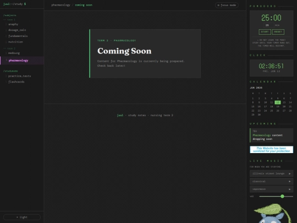Play the illinois street lounge station
Screen dimensions: 297x223
point(271,173)
